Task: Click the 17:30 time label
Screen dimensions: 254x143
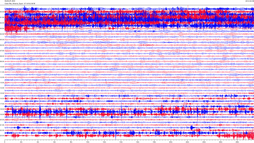Action: 2,104
